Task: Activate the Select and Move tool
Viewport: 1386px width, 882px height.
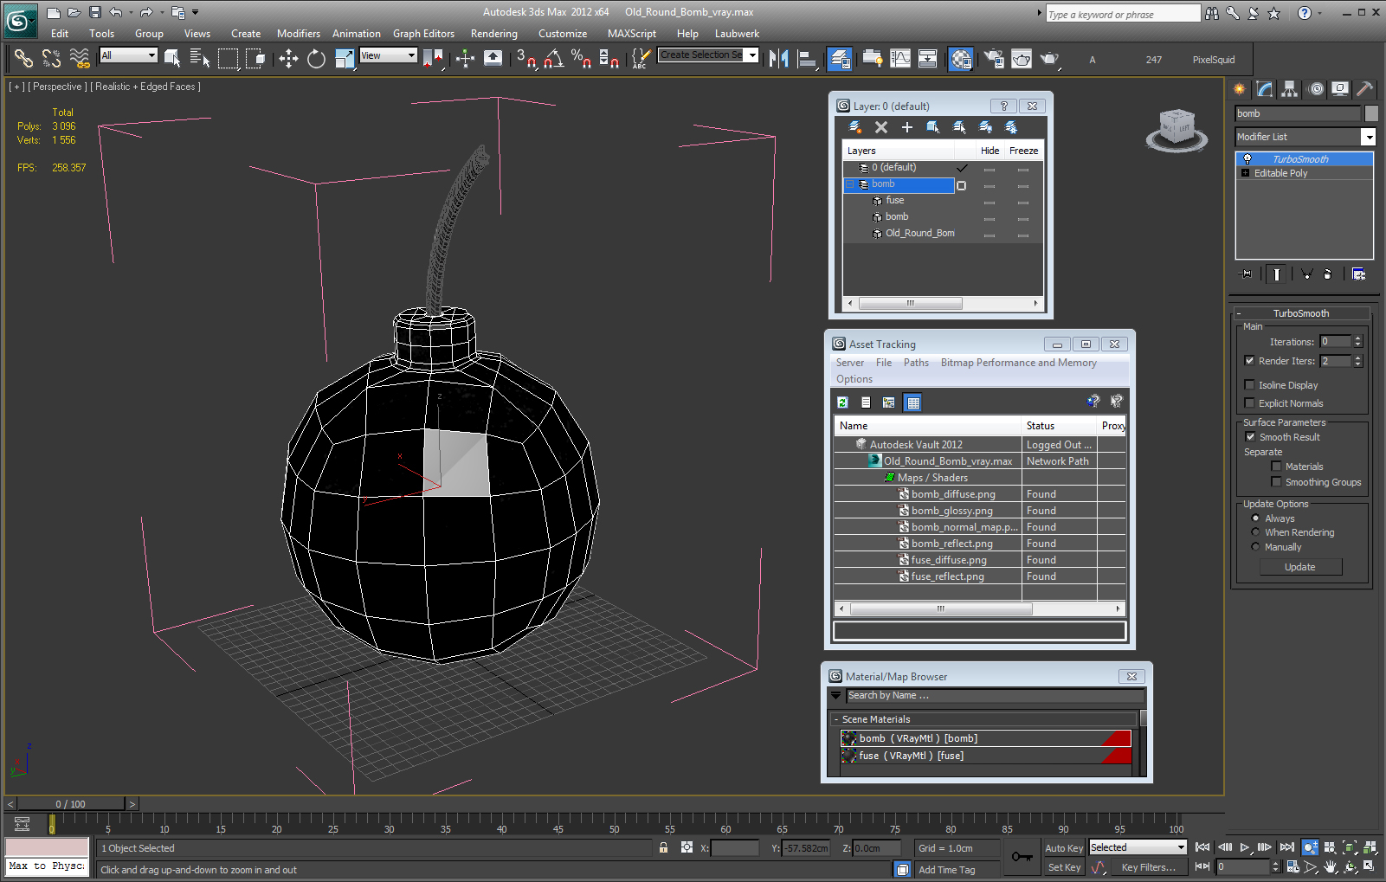Action: [288, 59]
